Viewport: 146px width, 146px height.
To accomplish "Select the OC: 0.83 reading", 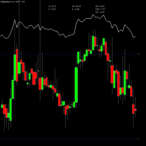I will pyautogui.click(x=100, y=6).
